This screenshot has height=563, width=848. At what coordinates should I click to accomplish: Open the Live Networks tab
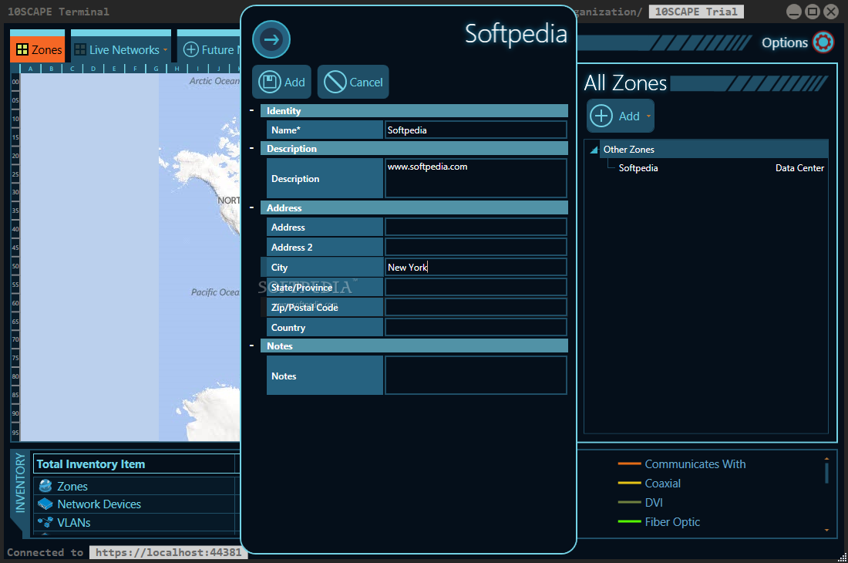click(x=120, y=50)
